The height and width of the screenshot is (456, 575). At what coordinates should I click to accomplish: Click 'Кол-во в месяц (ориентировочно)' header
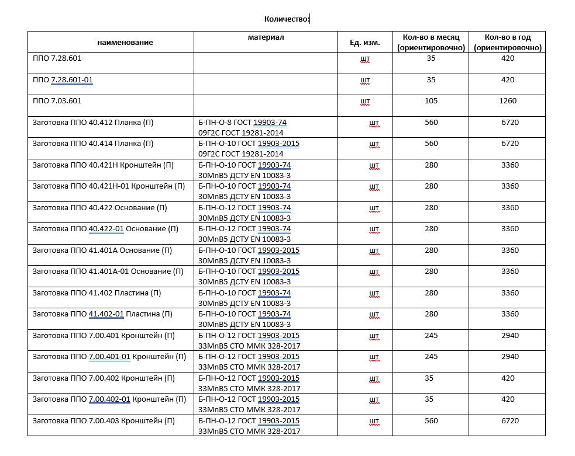point(431,43)
